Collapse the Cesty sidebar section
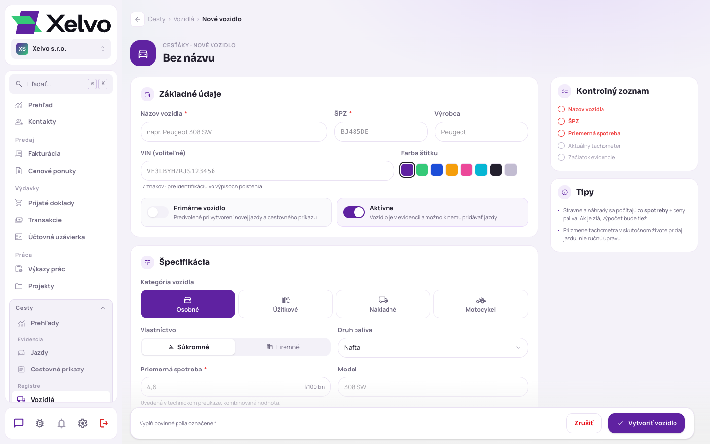Image resolution: width=710 pixels, height=444 pixels. point(103,308)
